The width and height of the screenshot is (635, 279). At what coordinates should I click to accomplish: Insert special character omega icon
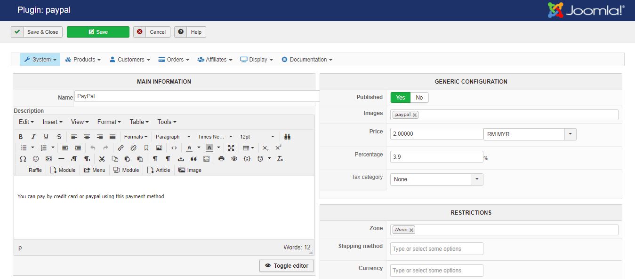(x=23, y=159)
